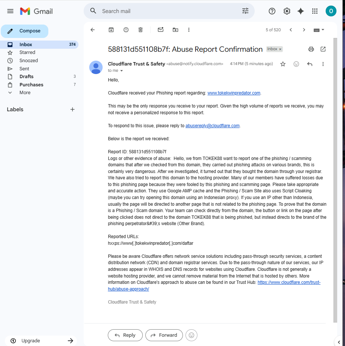Image resolution: width=345 pixels, height=346 pixels.
Task: Open the message More options three dots
Action: pyautogui.click(x=323, y=64)
